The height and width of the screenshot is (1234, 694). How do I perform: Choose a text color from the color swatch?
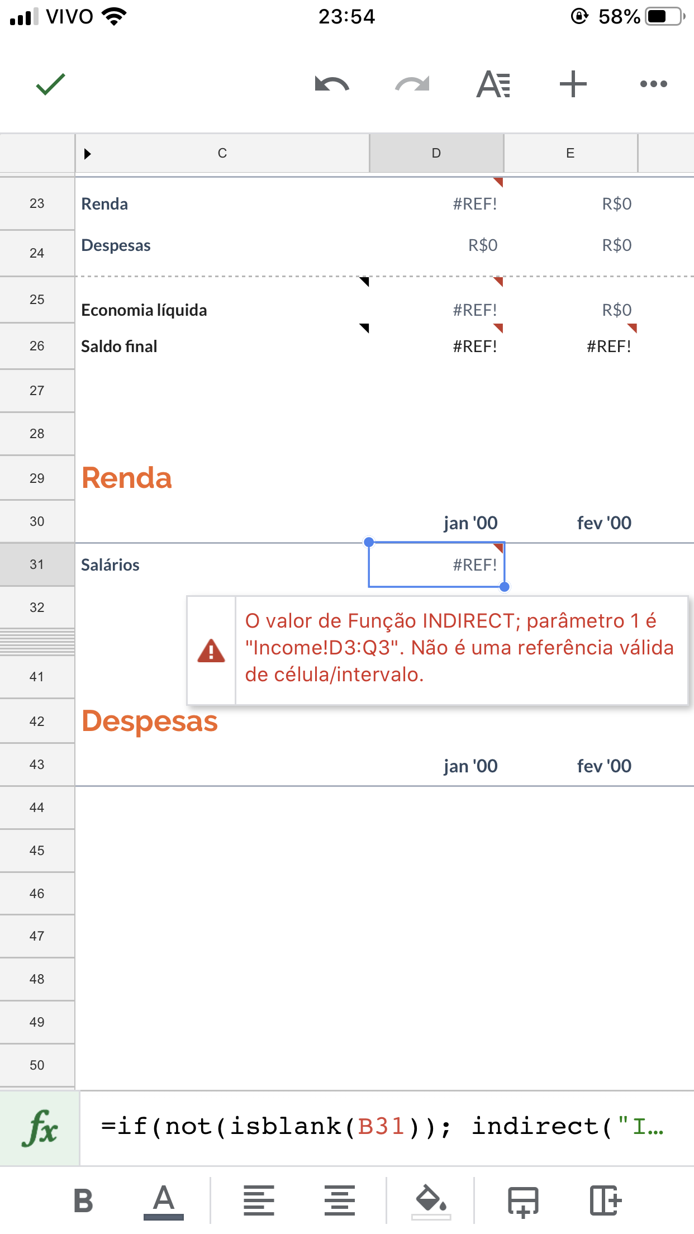point(163,1199)
